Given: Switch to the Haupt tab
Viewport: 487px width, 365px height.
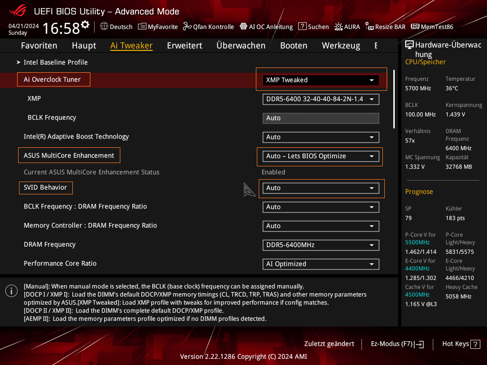Looking at the screenshot, I should coord(84,46).
